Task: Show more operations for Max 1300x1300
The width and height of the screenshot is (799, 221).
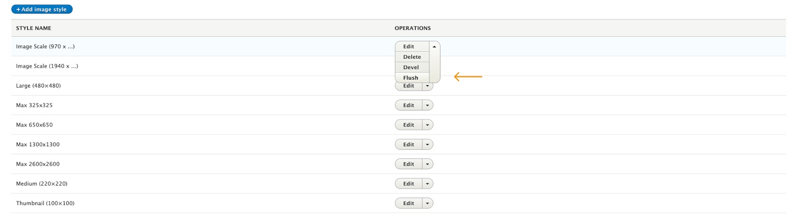Action: coord(427,144)
